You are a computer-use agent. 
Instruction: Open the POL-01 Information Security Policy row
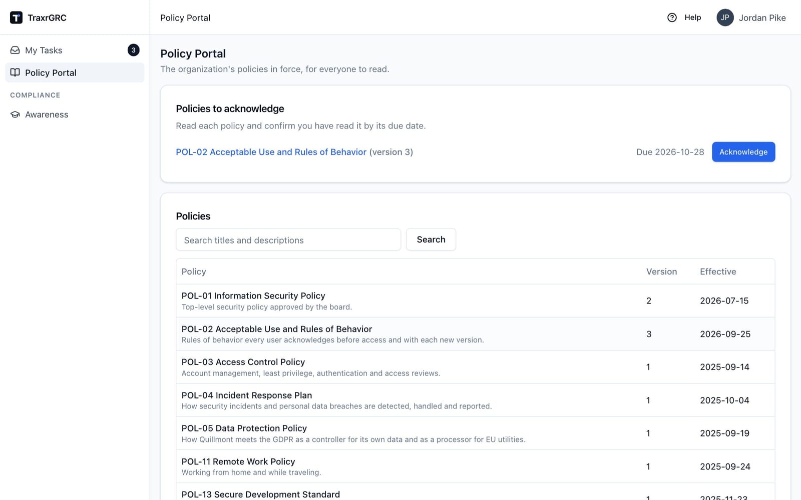[x=476, y=301]
